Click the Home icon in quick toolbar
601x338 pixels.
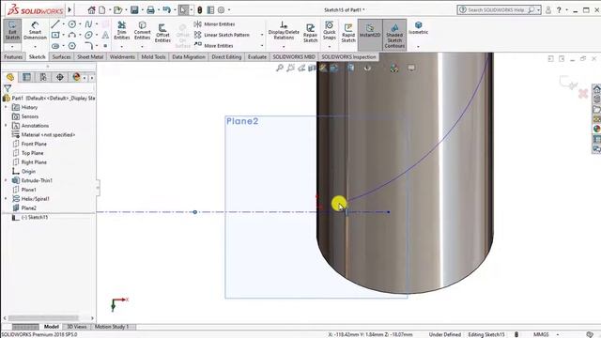[91, 10]
